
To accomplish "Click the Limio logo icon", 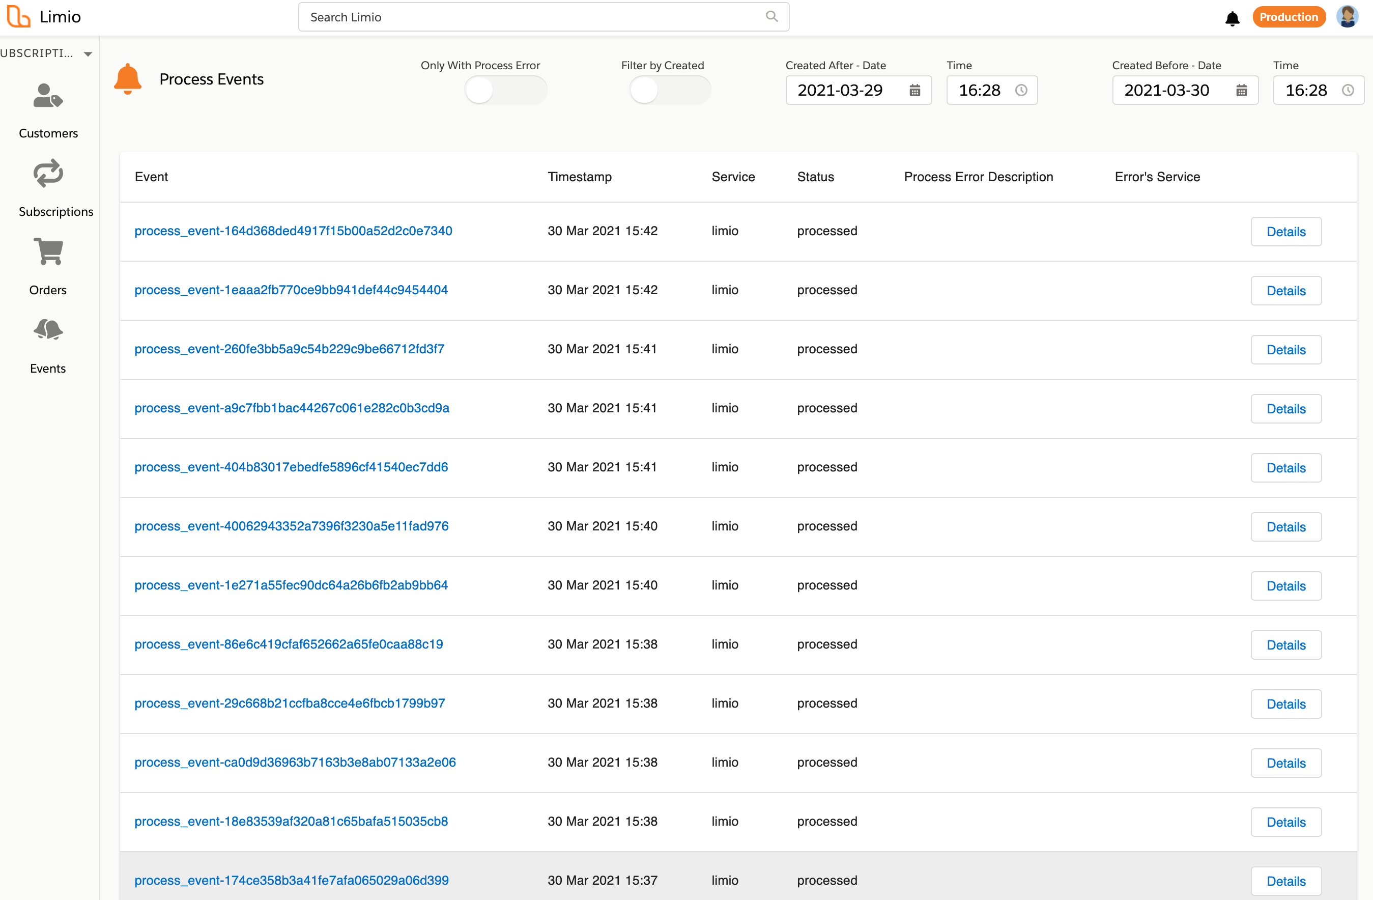I will [18, 17].
